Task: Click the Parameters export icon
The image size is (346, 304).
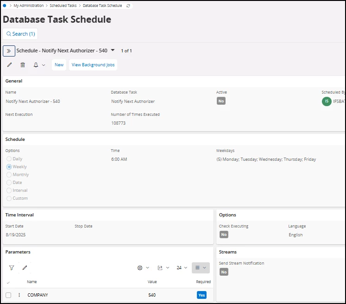Action: point(160,268)
